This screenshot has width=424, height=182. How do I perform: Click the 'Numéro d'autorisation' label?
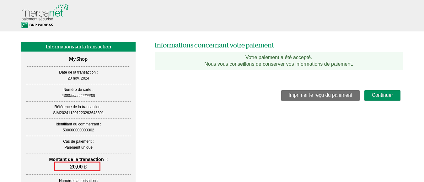pyautogui.click(x=78, y=180)
